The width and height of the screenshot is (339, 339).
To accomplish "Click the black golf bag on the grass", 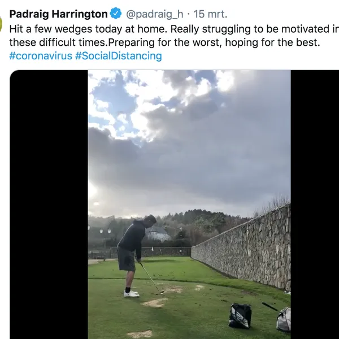I will click(x=240, y=315).
